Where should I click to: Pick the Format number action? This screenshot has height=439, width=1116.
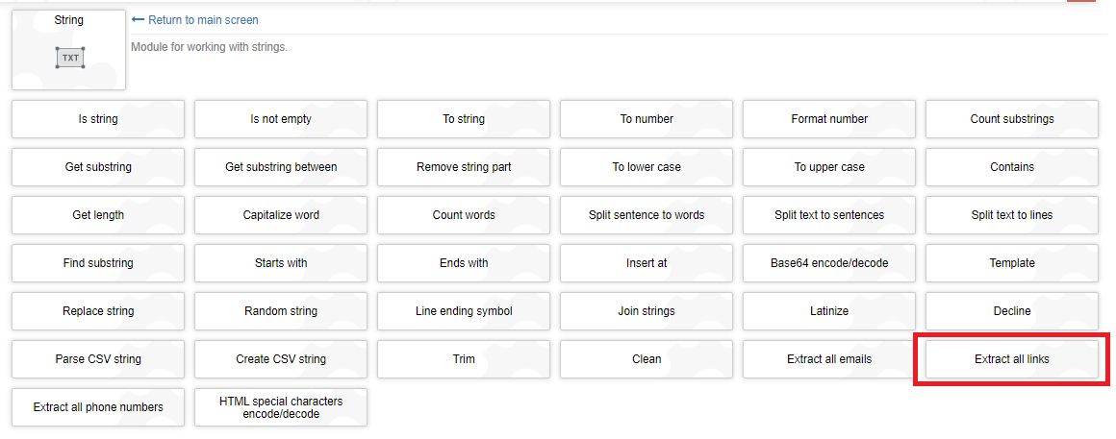[829, 119]
